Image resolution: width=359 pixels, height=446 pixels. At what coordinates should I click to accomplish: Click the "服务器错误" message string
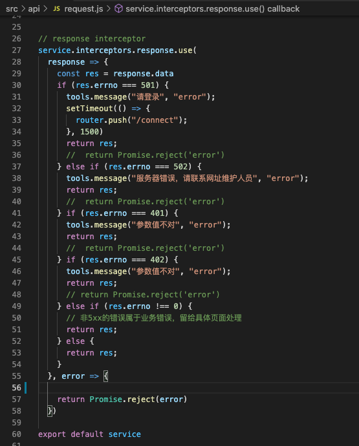tap(194, 178)
